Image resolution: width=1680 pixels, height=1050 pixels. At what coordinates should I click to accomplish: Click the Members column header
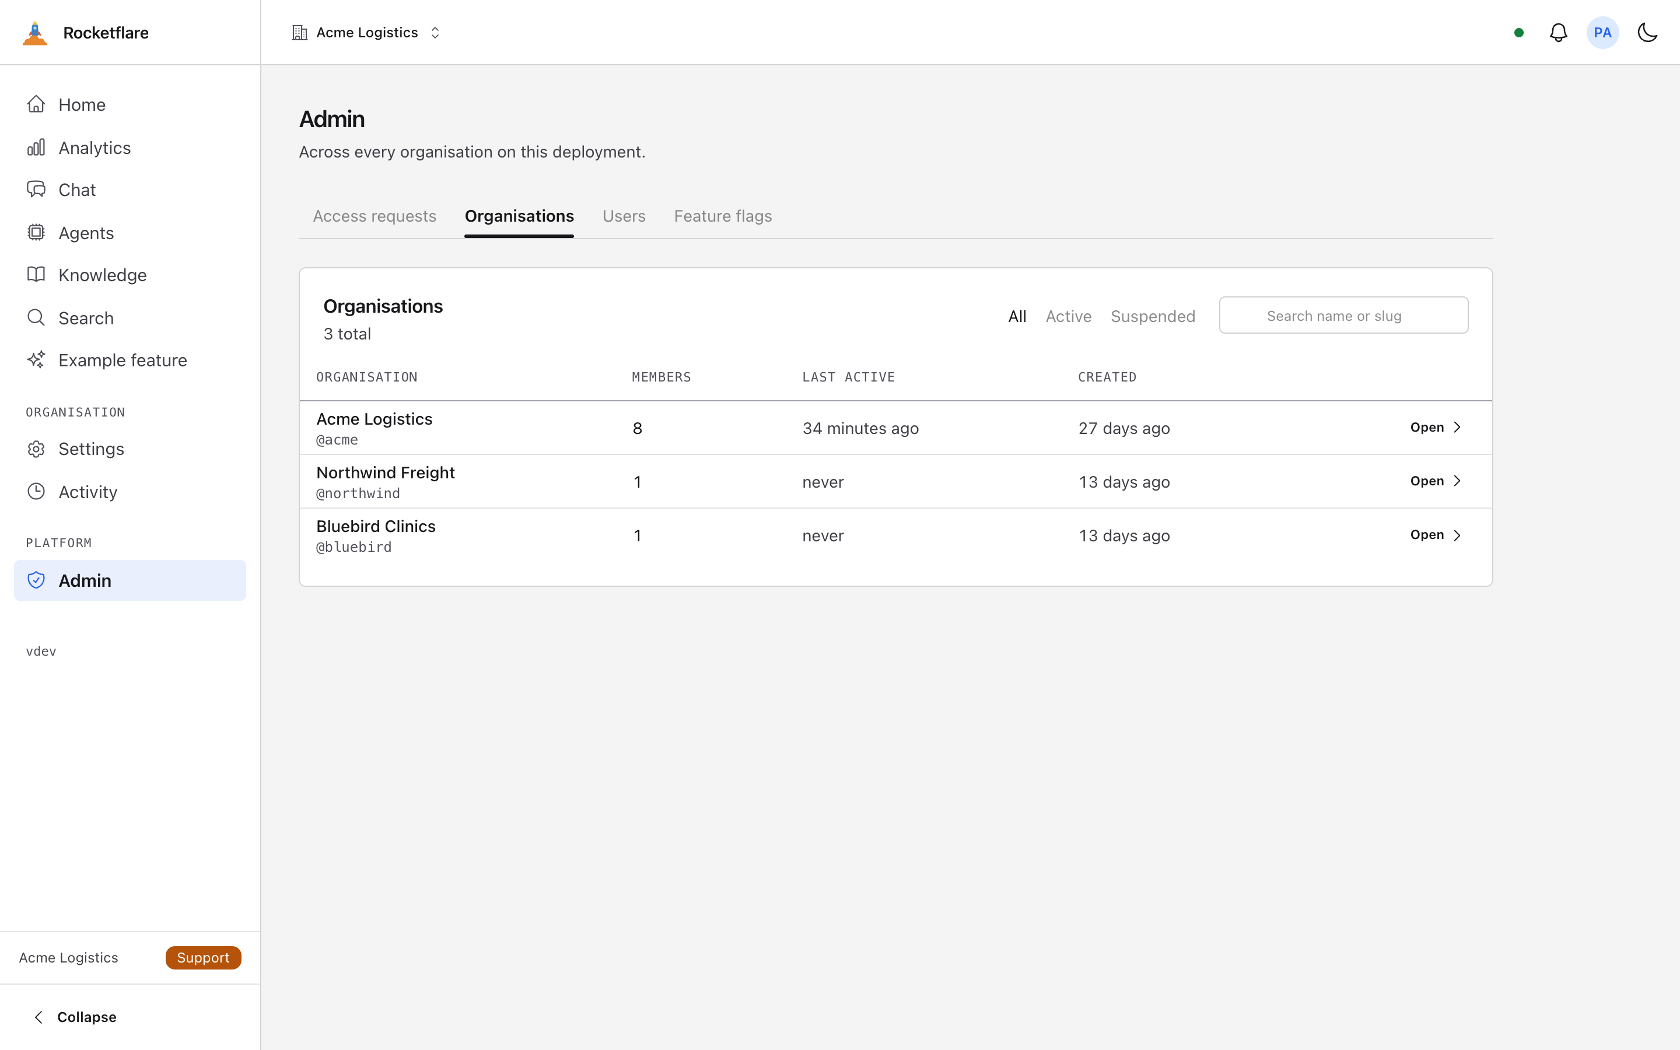(661, 377)
